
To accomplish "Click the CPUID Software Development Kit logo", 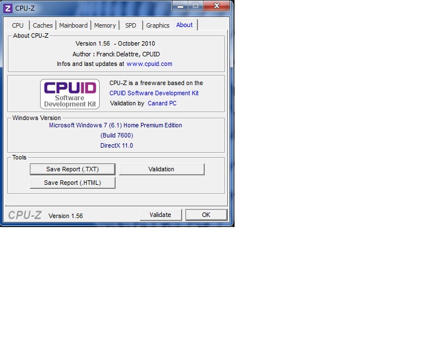I will click(70, 94).
